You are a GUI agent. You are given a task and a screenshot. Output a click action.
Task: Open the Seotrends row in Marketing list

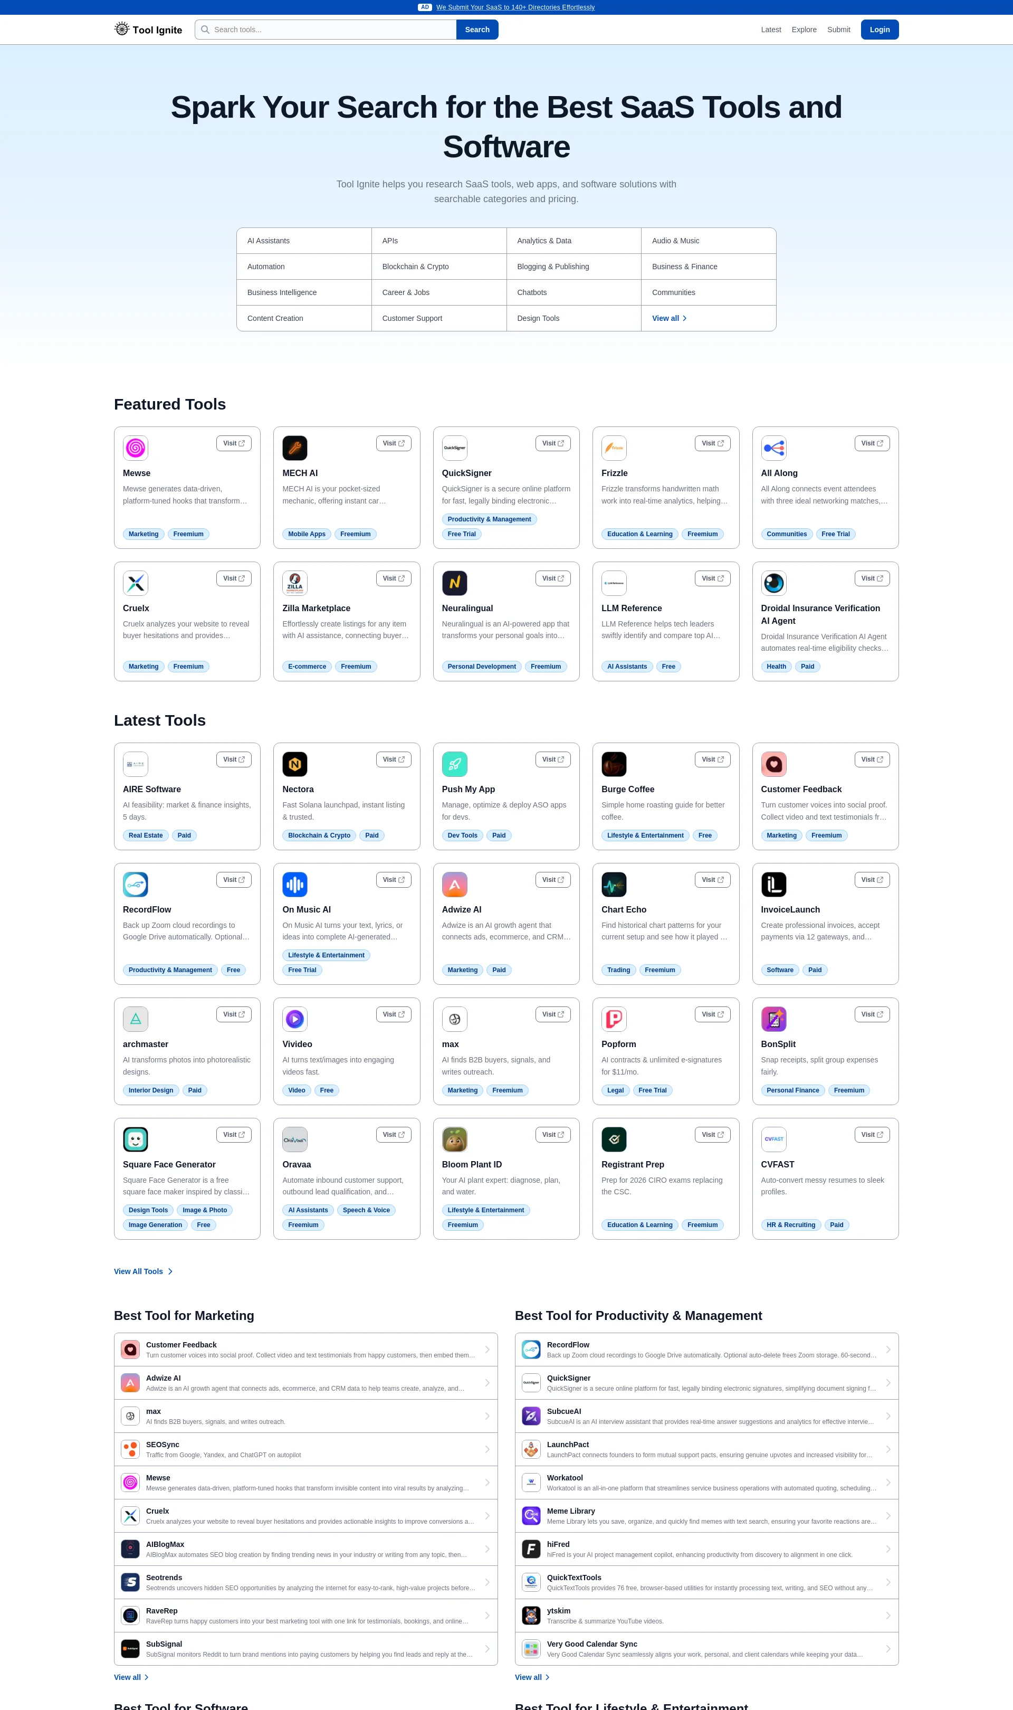306,1582
